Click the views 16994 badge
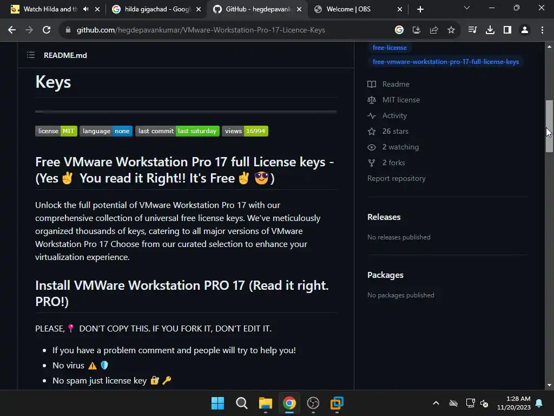The image size is (554, 416). [245, 131]
